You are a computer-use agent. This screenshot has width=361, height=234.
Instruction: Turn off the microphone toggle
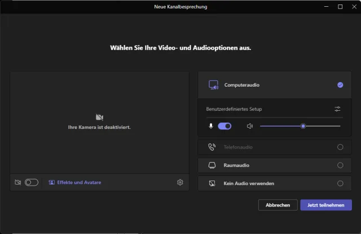(224, 126)
